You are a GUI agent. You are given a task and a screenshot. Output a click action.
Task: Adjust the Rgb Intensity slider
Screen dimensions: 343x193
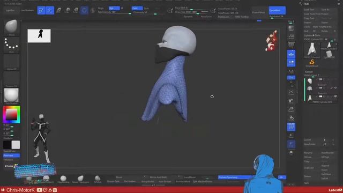[x=114, y=12]
